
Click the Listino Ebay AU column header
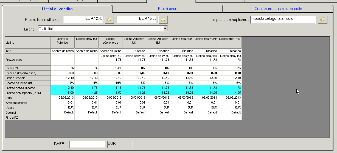click(x=230, y=39)
